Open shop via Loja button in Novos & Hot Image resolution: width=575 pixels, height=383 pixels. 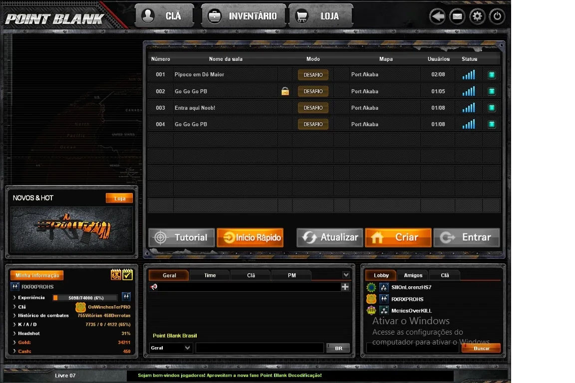(x=119, y=198)
